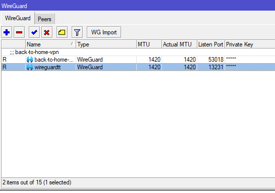Select the WireGuard tab
Viewport: 275px width, 193px height.
tap(18, 18)
